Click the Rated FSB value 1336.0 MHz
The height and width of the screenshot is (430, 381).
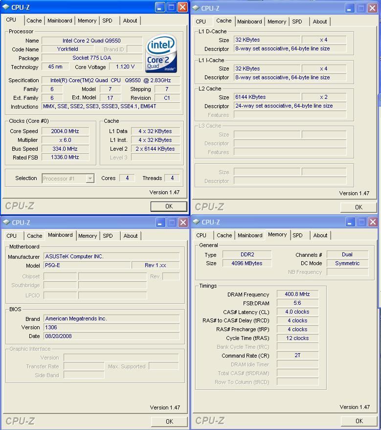click(65, 157)
